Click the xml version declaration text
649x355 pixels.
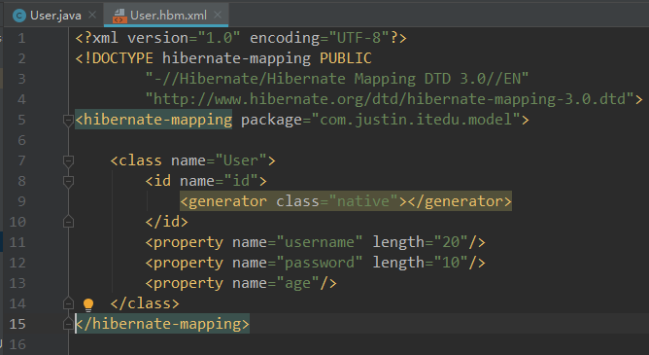(x=241, y=38)
